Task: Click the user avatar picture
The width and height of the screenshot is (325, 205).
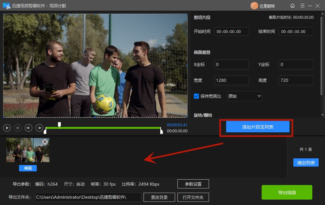Action: coord(254,6)
